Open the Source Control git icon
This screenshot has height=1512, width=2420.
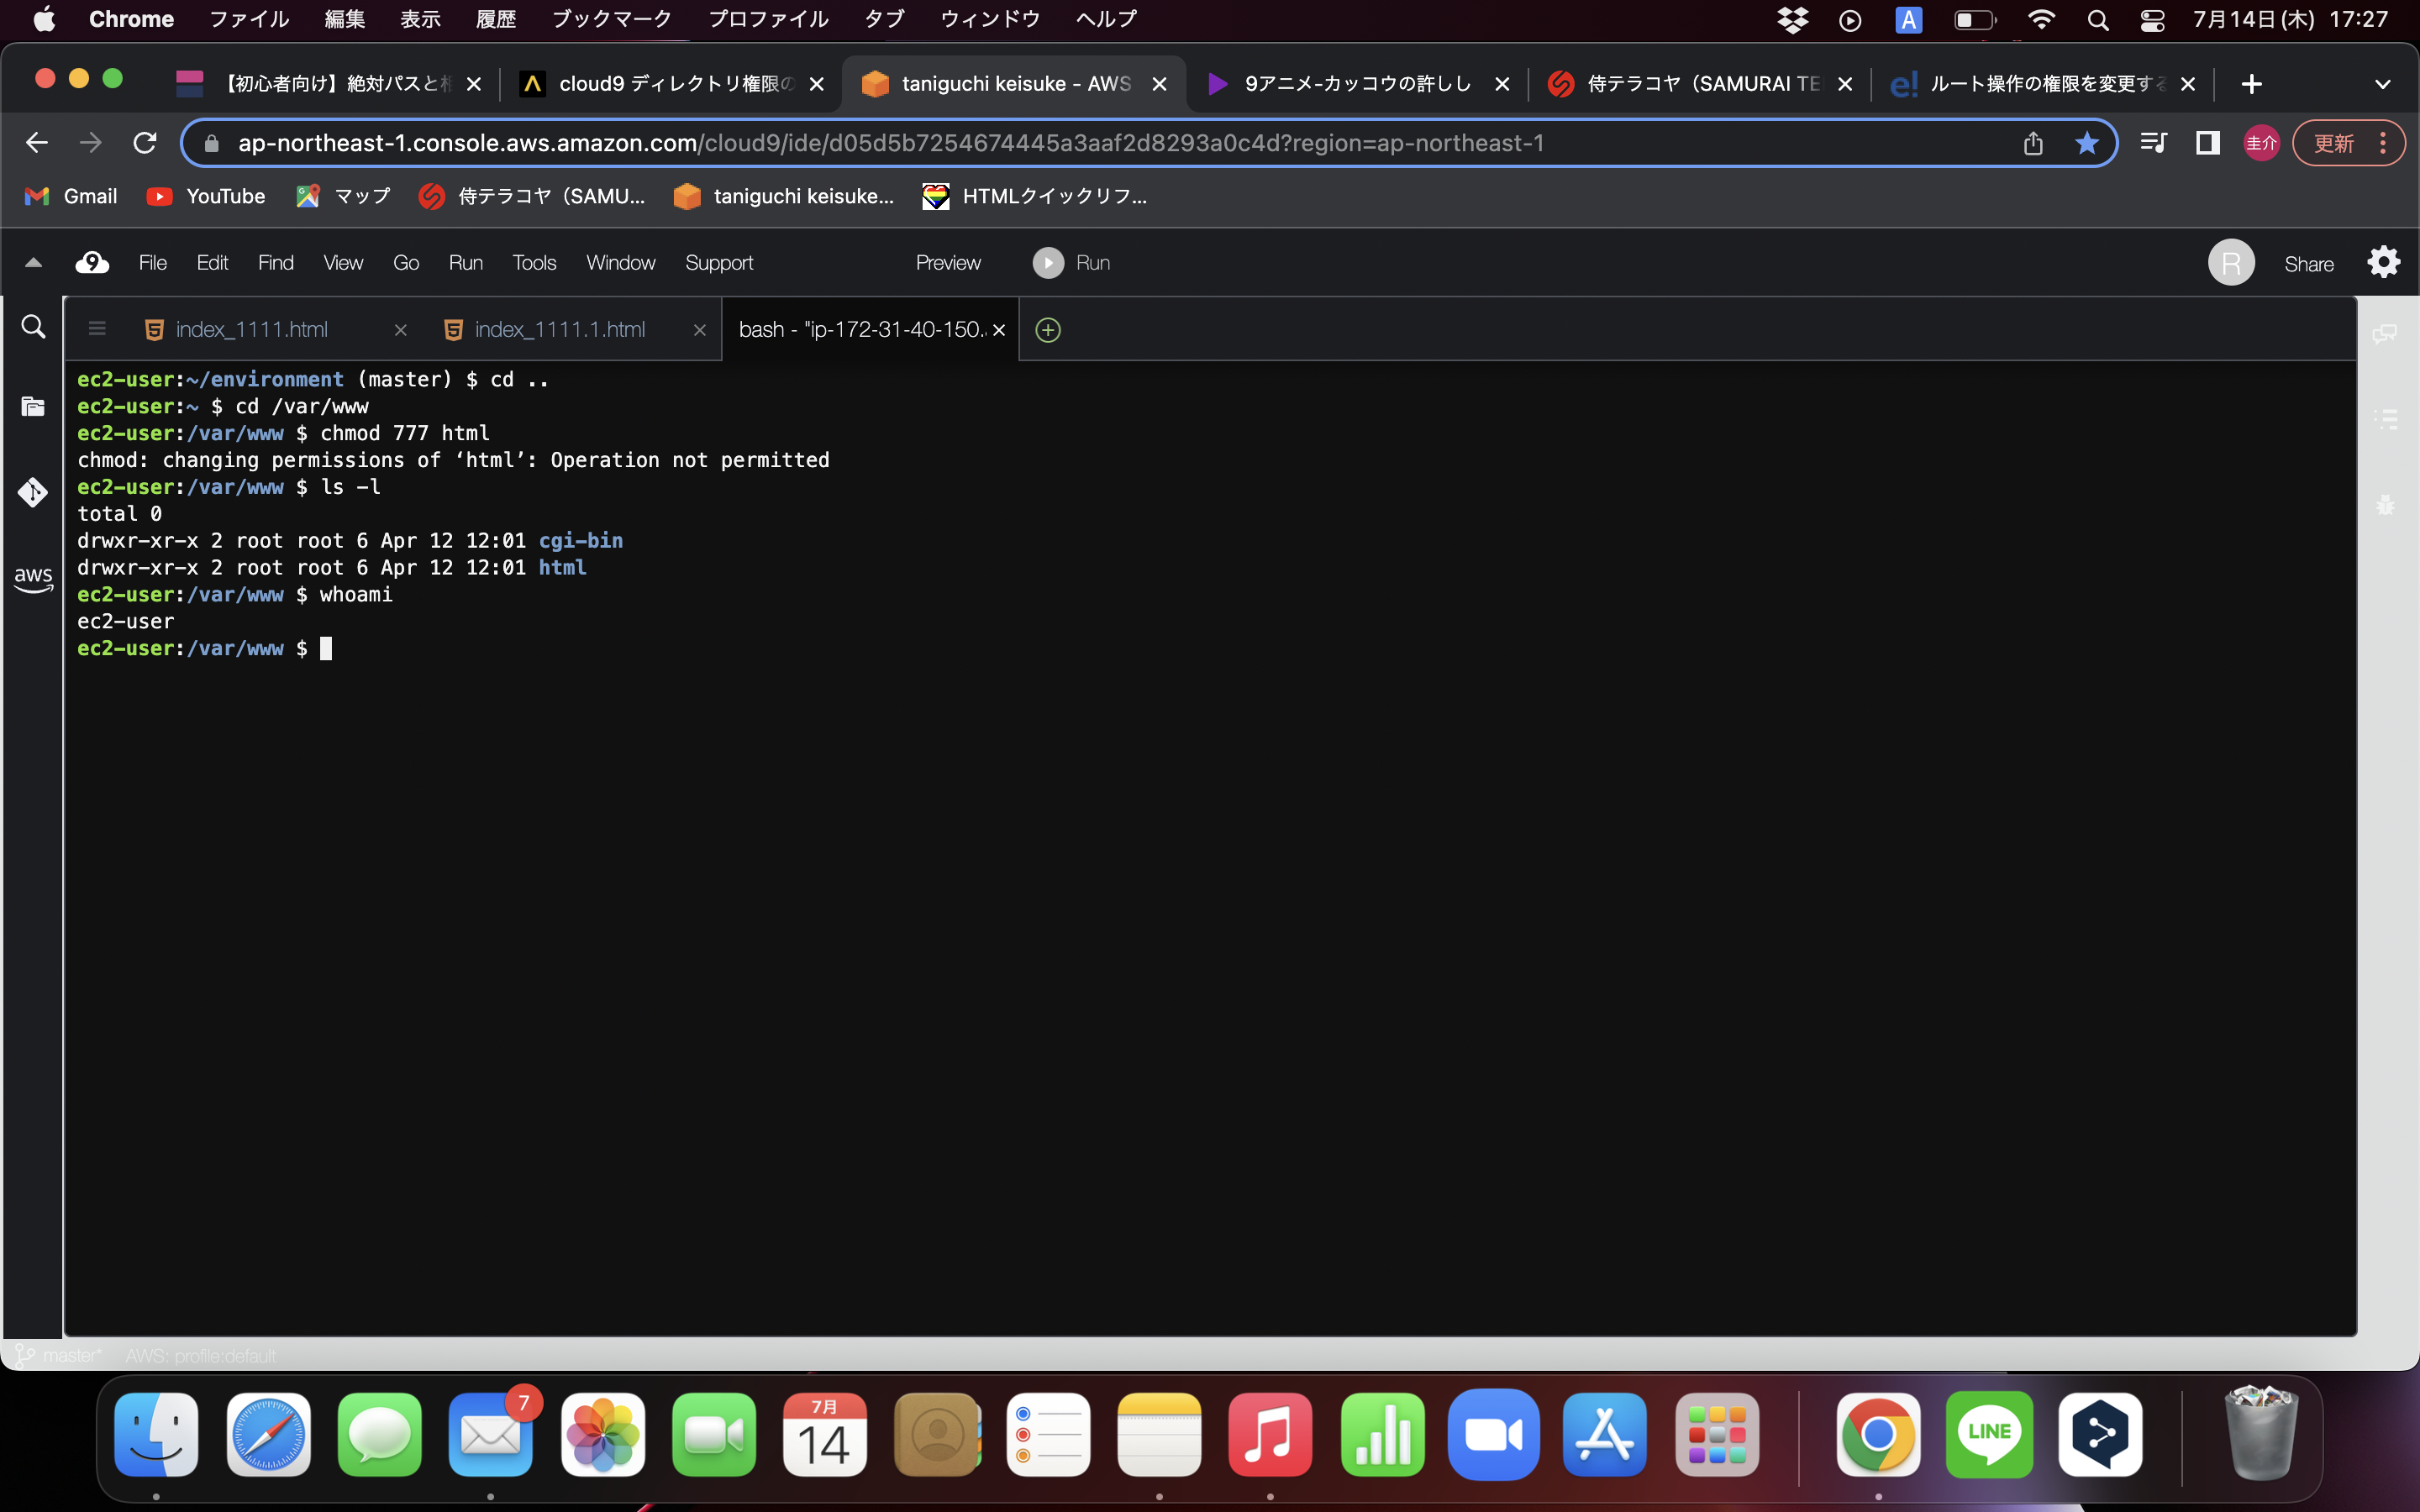point(33,492)
